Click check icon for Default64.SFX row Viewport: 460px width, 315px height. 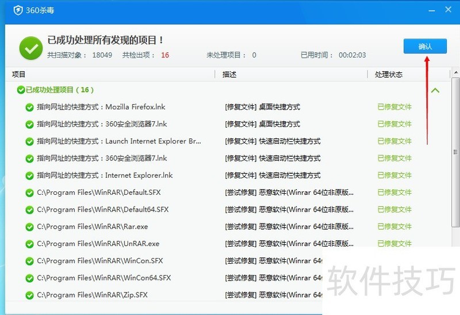click(x=29, y=210)
